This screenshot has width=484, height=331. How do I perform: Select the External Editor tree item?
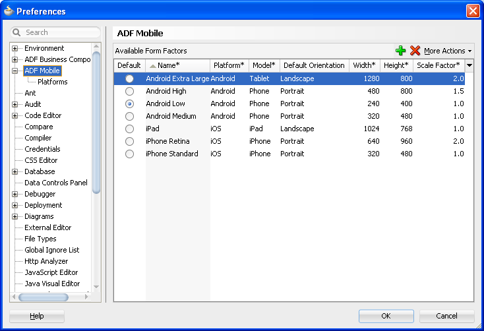[48, 227]
